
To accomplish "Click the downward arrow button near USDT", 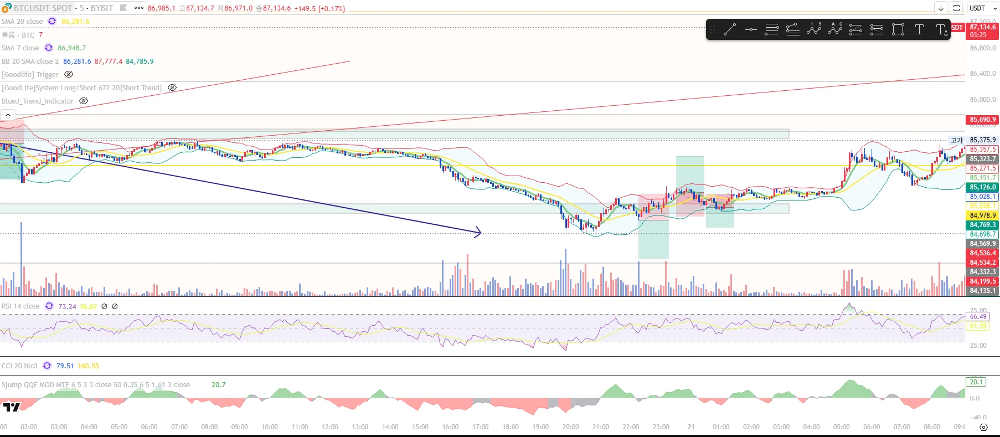I will [x=941, y=8].
